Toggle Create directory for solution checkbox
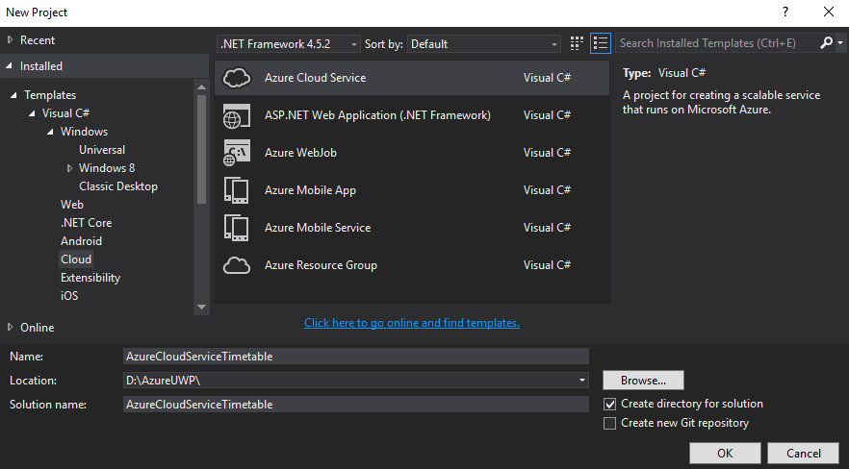849x469 pixels. (x=609, y=405)
